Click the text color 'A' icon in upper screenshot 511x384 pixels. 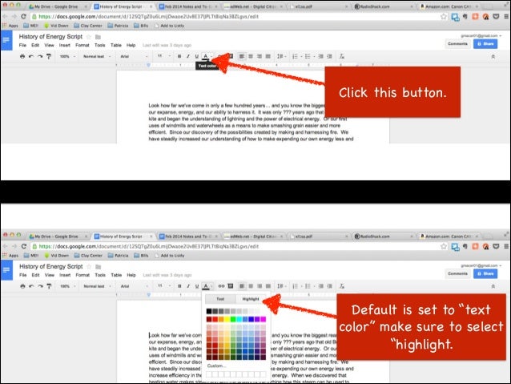(205, 56)
